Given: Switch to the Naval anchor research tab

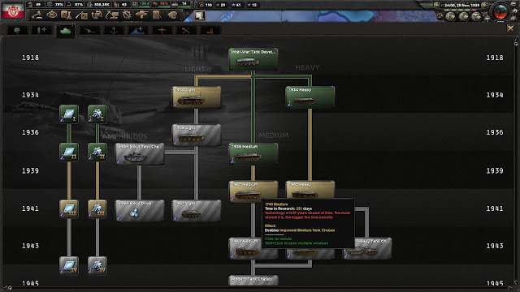Looking at the screenshot, I should tap(114, 31).
